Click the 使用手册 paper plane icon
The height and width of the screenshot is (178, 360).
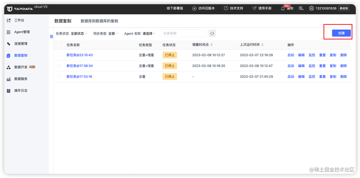(254, 8)
